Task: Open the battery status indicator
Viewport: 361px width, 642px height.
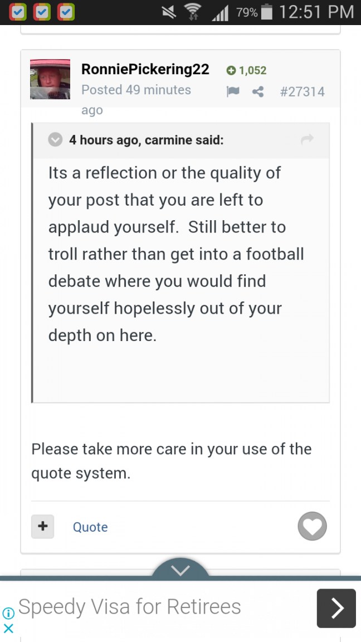Action: click(x=266, y=12)
